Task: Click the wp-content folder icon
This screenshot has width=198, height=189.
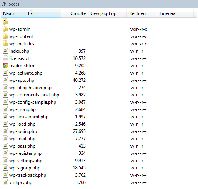Action: pos(5,36)
